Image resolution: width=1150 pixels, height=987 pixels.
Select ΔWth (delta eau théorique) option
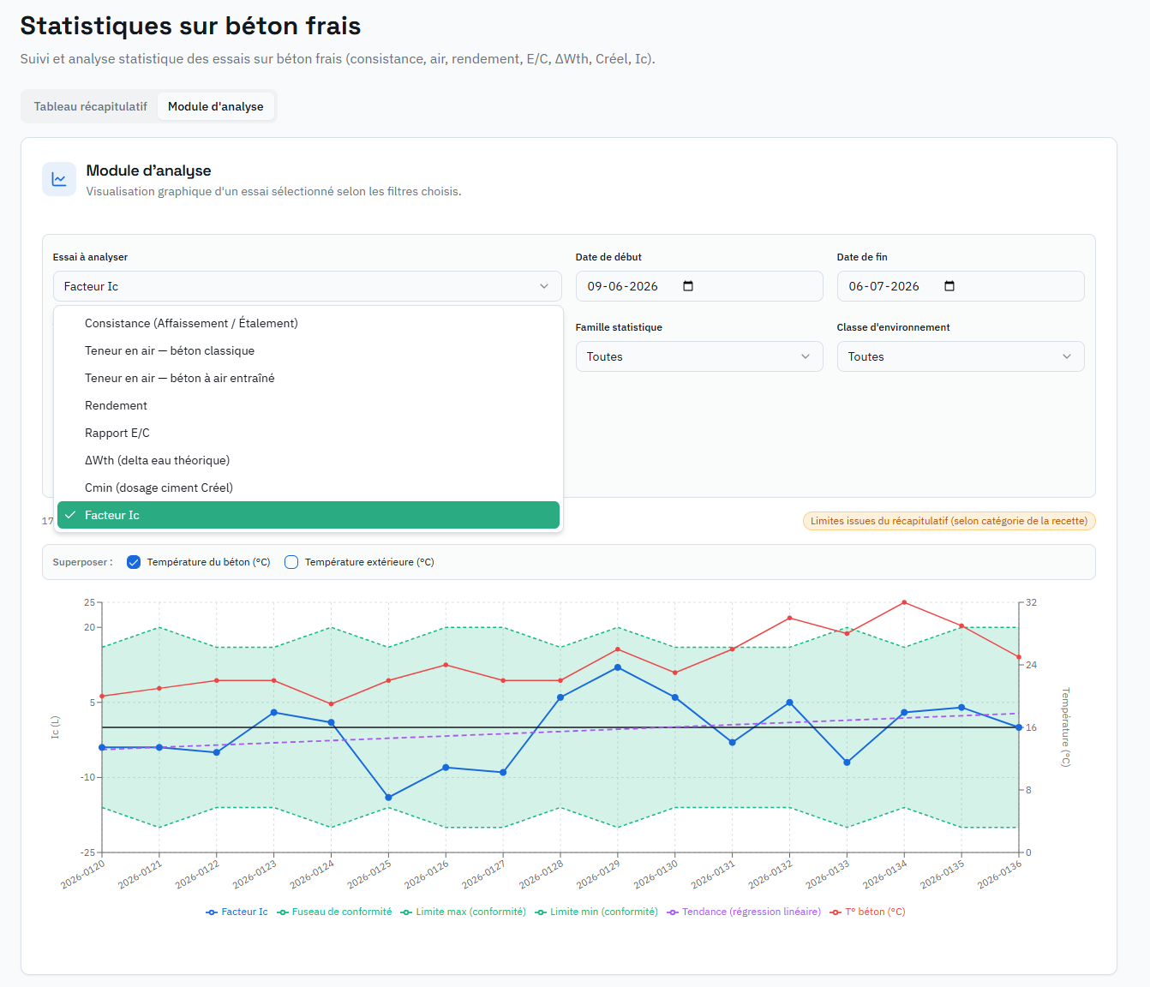click(x=308, y=460)
